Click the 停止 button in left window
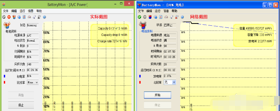Screen dimensions: 280x111 click(x=21, y=105)
